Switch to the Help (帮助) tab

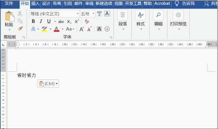coord(147,3)
